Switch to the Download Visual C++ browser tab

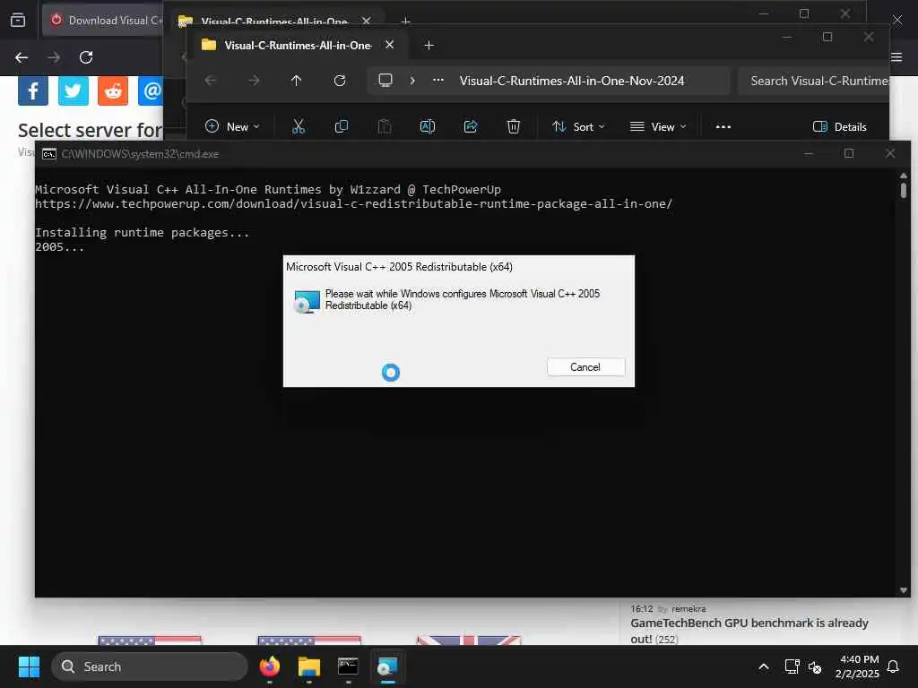(x=104, y=21)
